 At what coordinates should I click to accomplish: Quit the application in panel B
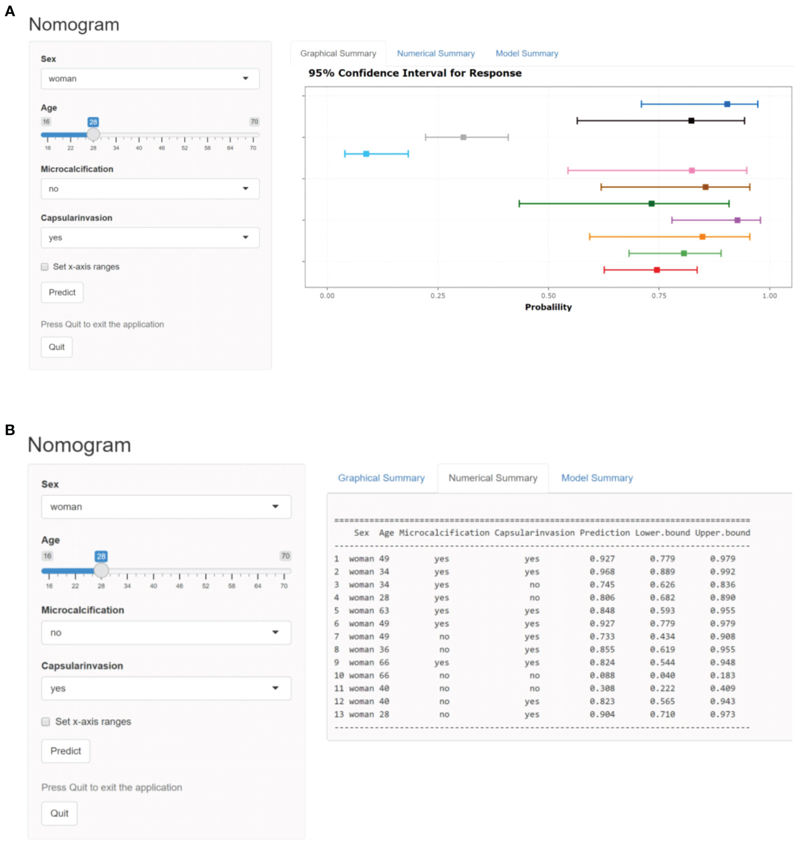pos(60,813)
